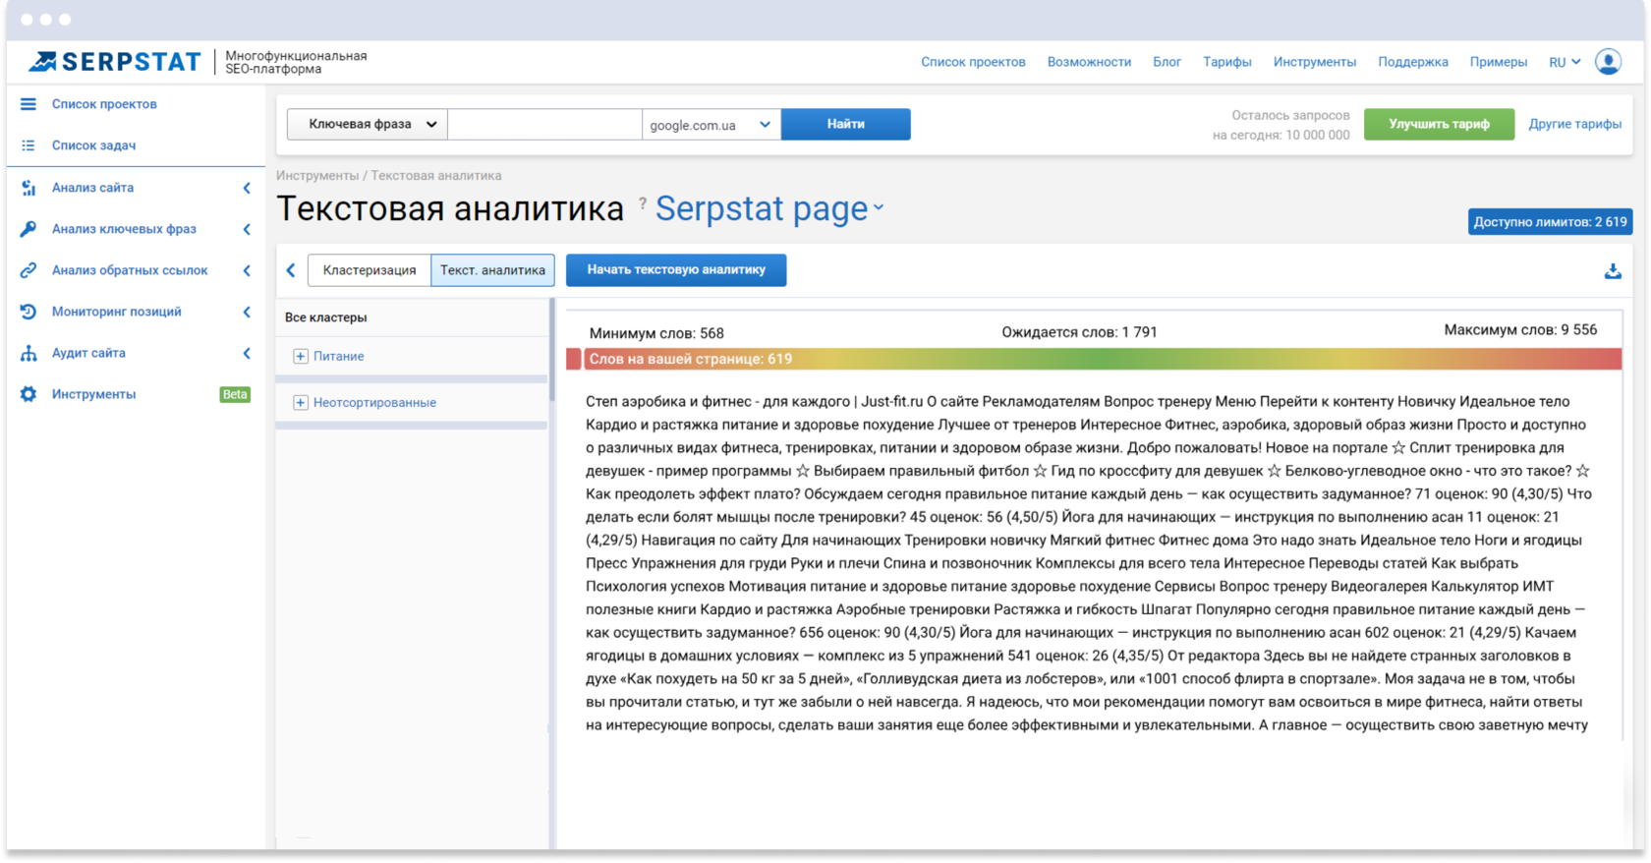Image resolution: width=1651 pixels, height=863 pixels.
Task: Click the Ожидается слов: 1 791 label
Action: [1079, 332]
